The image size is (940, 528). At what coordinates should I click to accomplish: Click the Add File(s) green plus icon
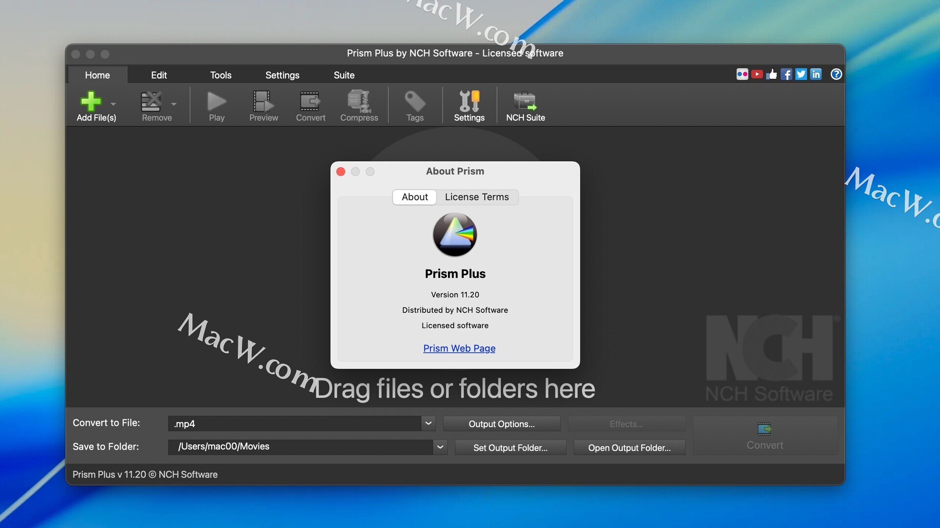pos(91,101)
